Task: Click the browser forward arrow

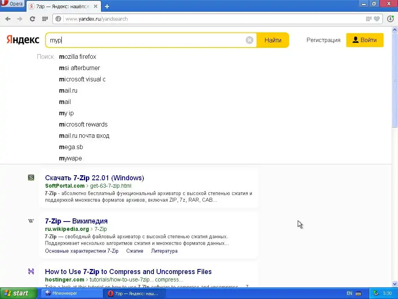Action: [19, 19]
